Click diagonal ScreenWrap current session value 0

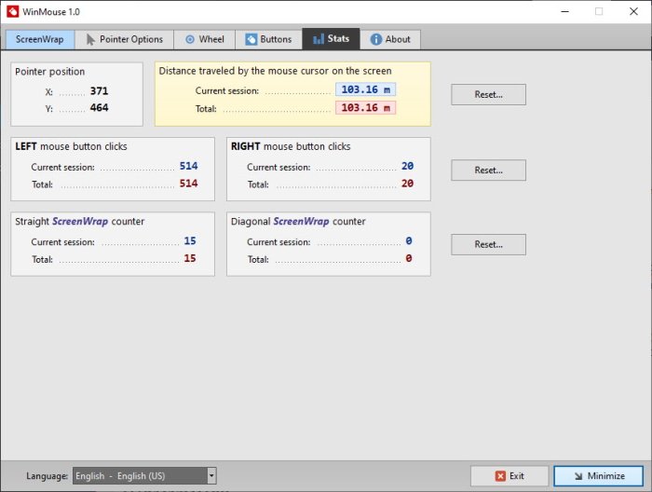click(x=409, y=240)
